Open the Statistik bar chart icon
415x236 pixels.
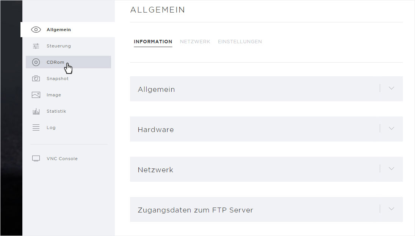(x=36, y=111)
